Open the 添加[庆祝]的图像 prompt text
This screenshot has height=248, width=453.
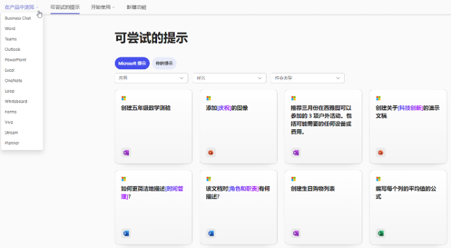[227, 108]
